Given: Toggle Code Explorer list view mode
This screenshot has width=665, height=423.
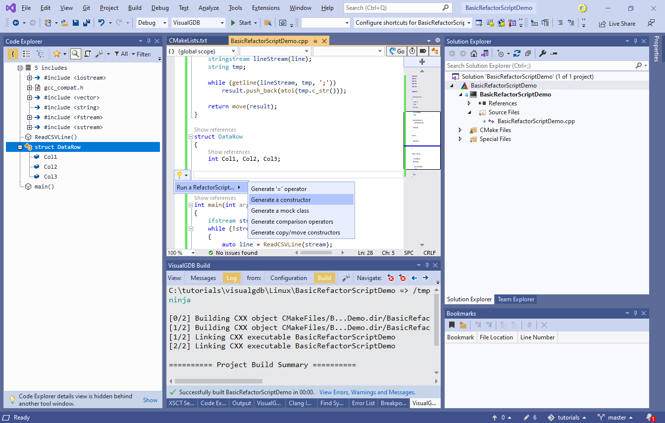Looking at the screenshot, I should point(27,54).
